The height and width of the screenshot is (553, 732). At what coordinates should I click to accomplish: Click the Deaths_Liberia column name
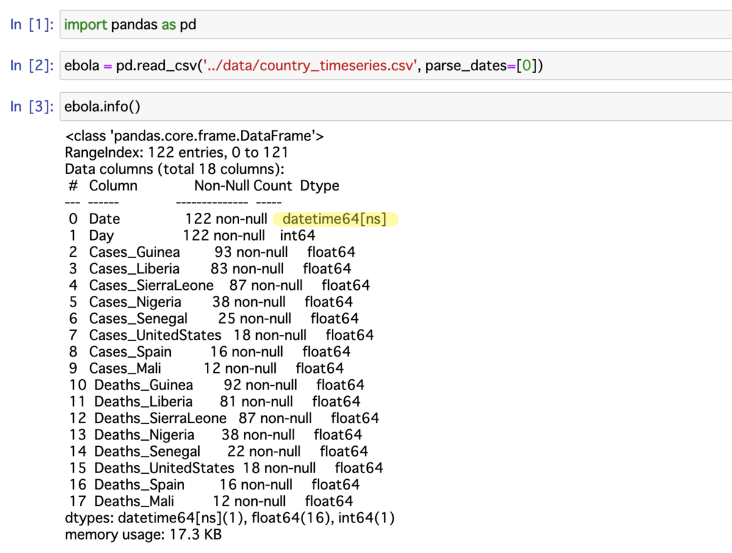(143, 402)
